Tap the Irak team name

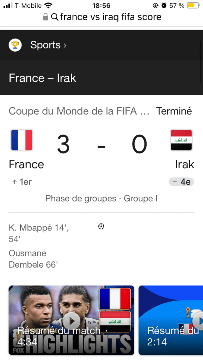coord(185,164)
